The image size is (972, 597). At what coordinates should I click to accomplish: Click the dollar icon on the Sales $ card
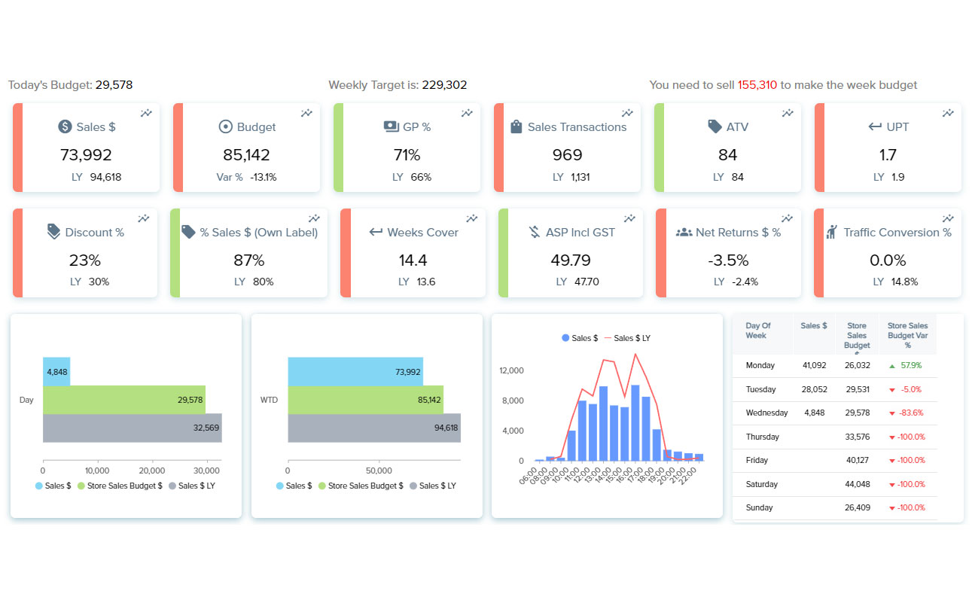64,126
